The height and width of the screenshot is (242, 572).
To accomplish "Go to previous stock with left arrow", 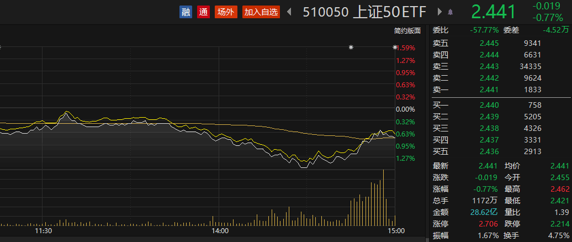I will coord(288,12).
